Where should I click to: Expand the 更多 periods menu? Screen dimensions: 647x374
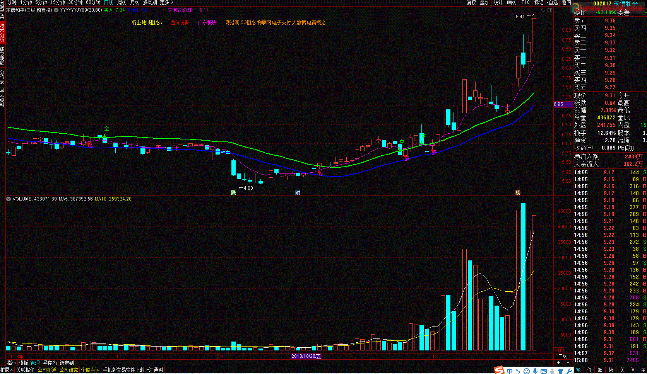[166, 2]
